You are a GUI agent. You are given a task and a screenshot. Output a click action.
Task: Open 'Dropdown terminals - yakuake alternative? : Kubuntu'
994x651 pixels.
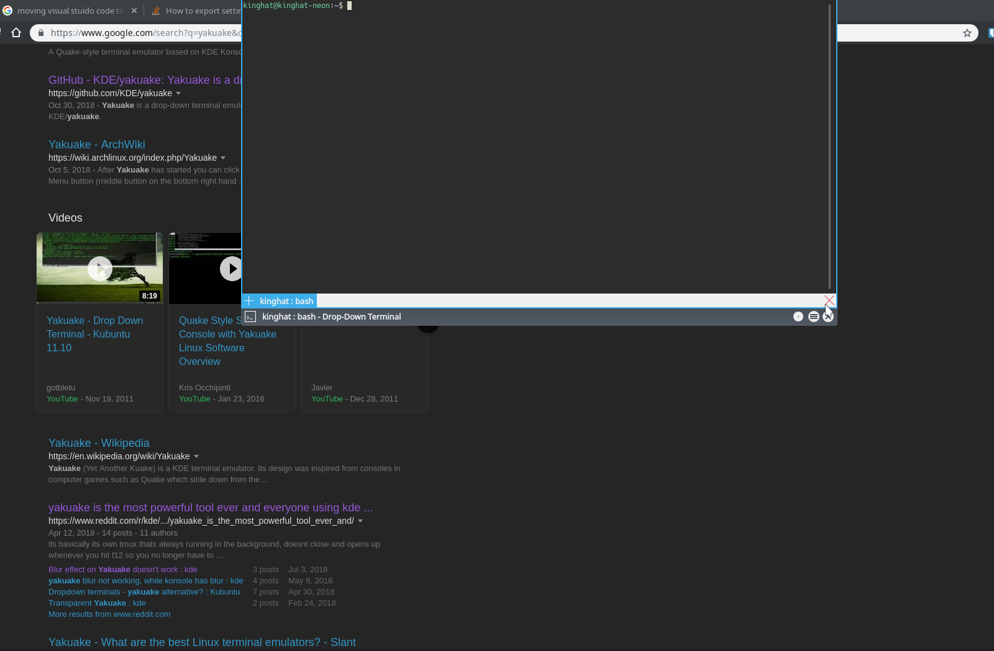pyautogui.click(x=144, y=592)
